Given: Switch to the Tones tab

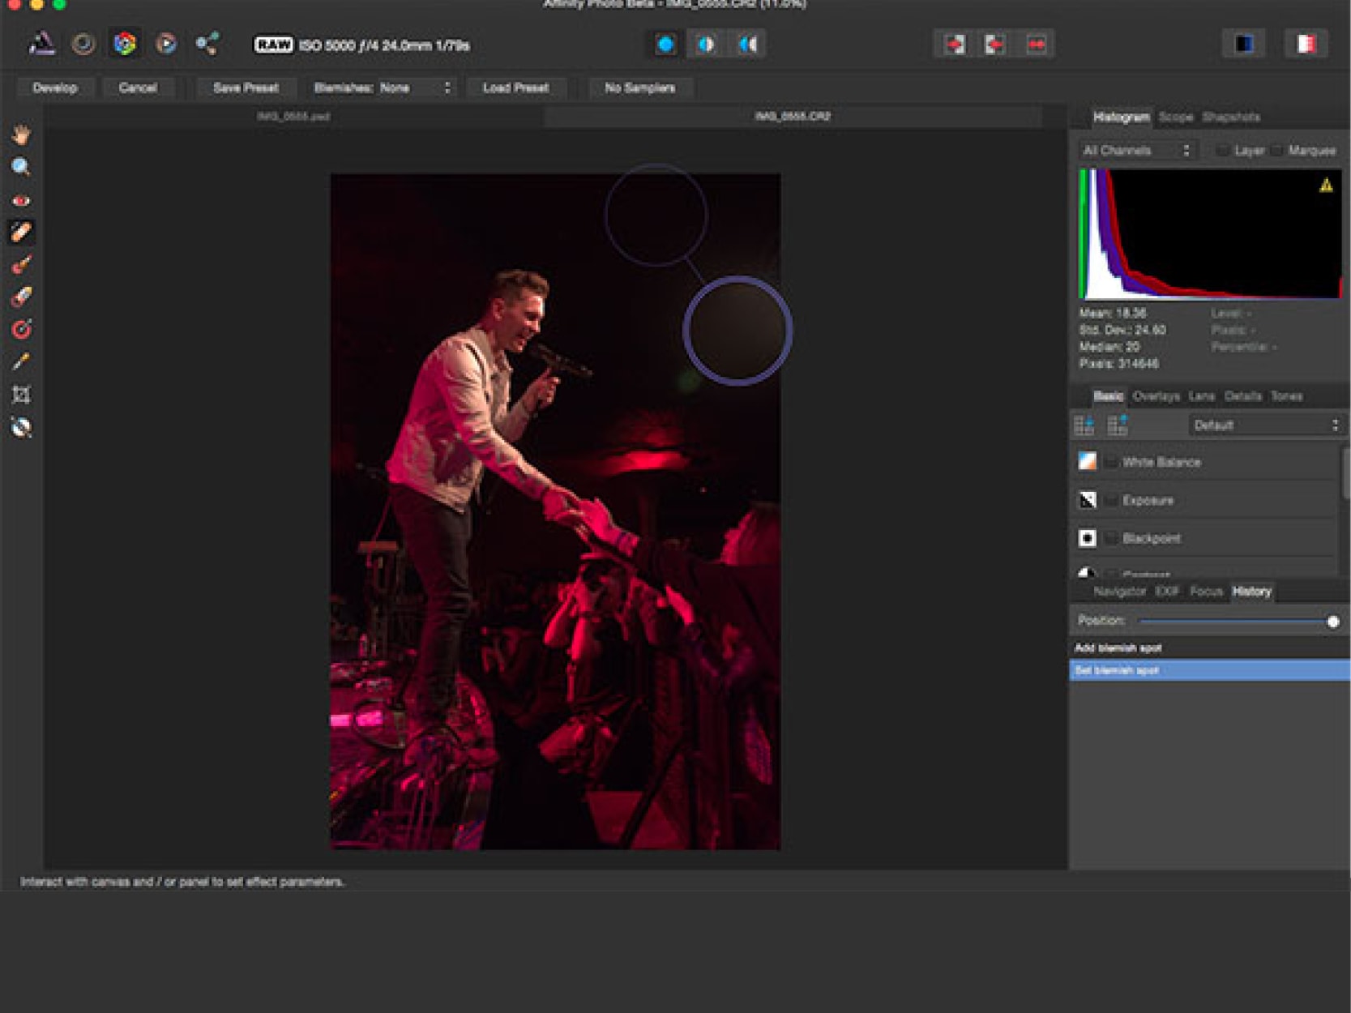Looking at the screenshot, I should pyautogui.click(x=1286, y=396).
